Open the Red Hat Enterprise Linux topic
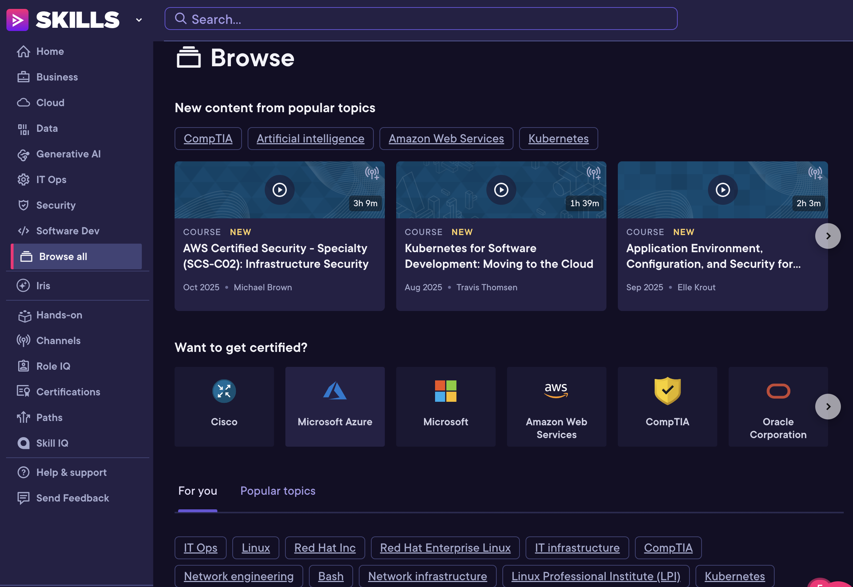This screenshot has height=587, width=853. (x=445, y=548)
